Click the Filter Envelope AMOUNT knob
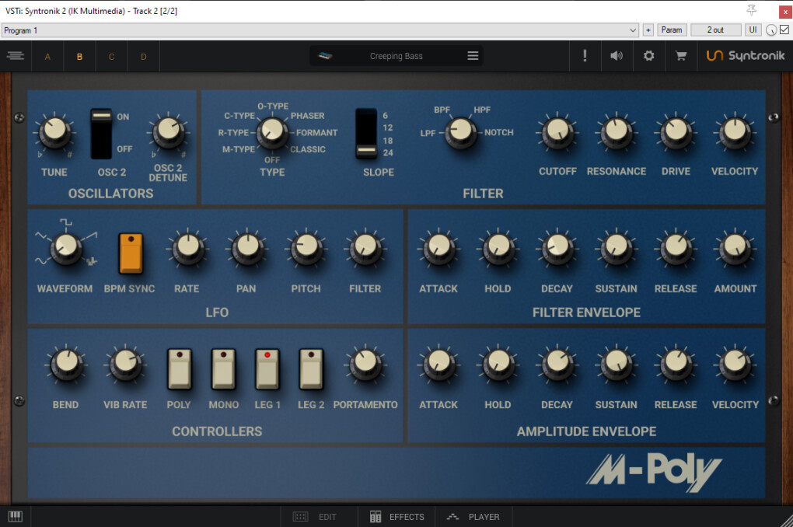This screenshot has width=793, height=527. tap(735, 248)
